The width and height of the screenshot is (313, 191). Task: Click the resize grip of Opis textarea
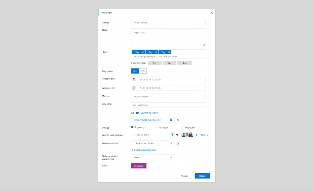pos(204,44)
